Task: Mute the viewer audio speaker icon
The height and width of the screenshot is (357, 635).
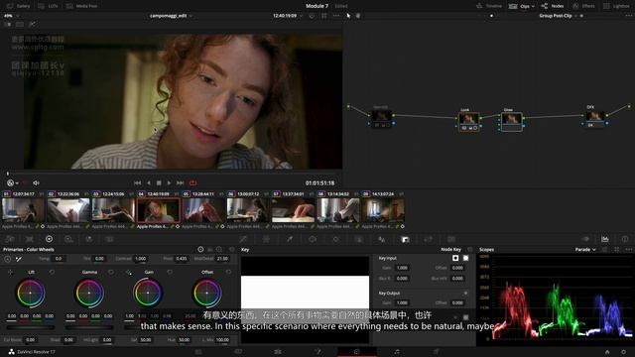Action: click(x=36, y=182)
